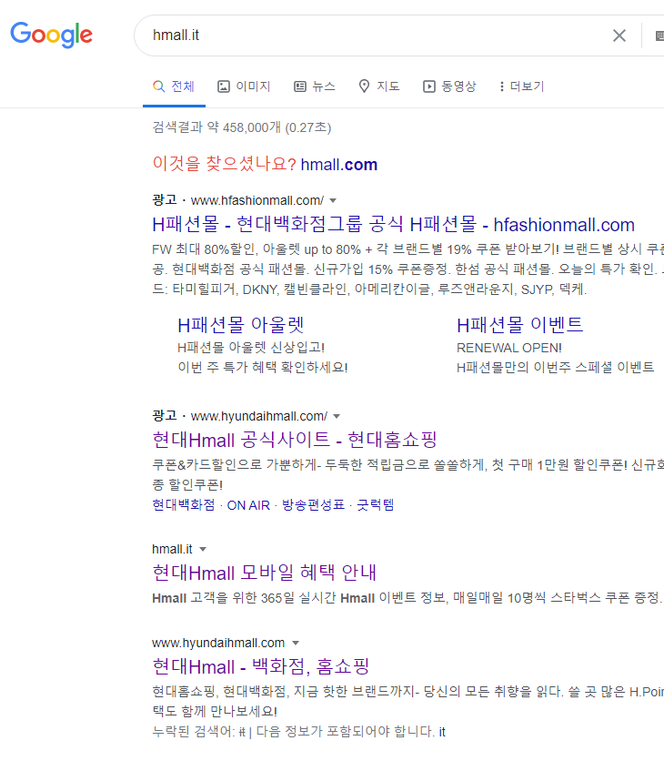Open 현대Hmall - 백화점, 홈쇼핑 result
This screenshot has width=664, height=761.
tap(260, 666)
